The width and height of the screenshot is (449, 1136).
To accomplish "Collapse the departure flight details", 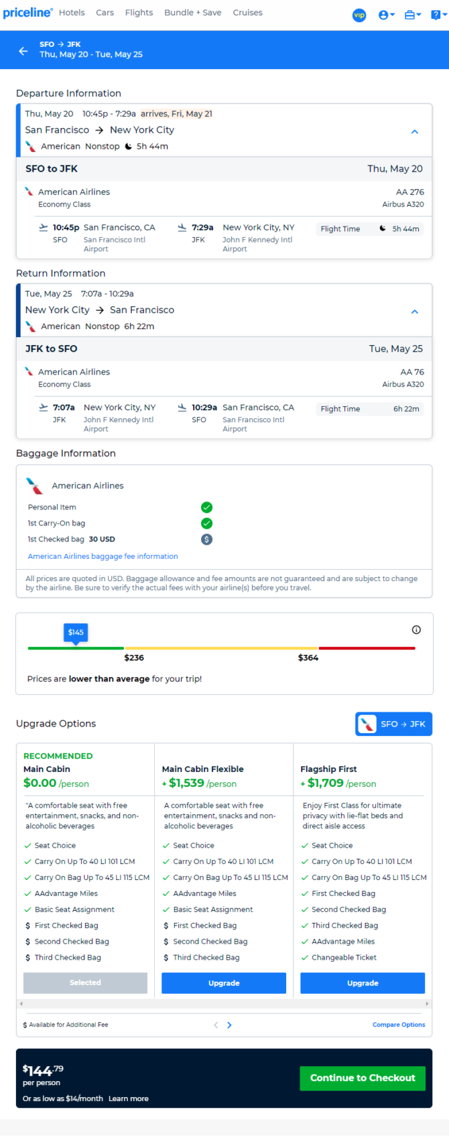I will [x=414, y=131].
